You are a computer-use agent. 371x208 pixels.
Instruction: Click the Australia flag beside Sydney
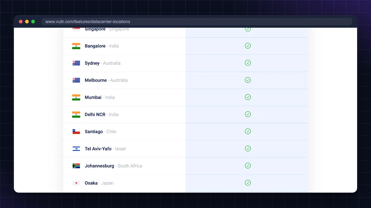[76, 63]
